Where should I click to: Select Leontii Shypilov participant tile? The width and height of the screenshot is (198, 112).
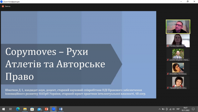pyautogui.click(x=178, y=55)
